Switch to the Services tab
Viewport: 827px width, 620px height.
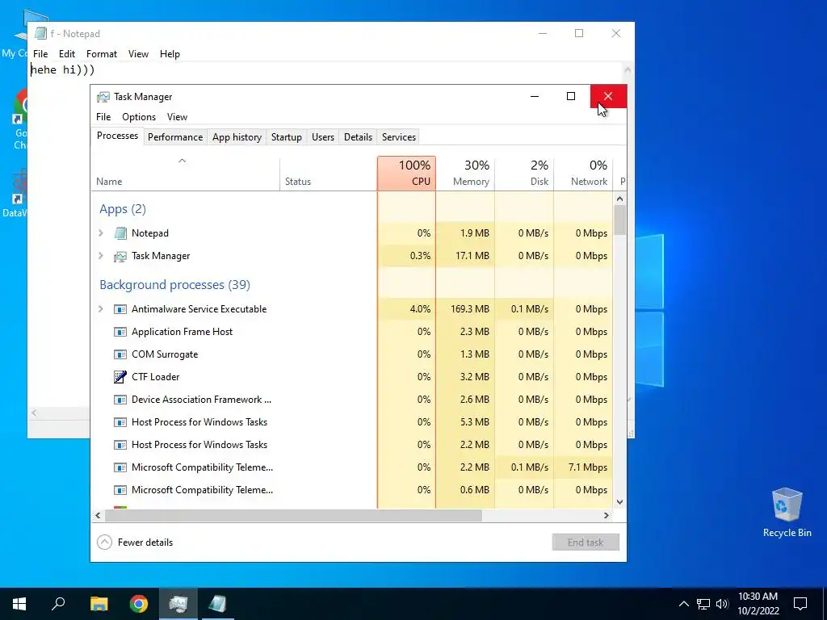(399, 137)
